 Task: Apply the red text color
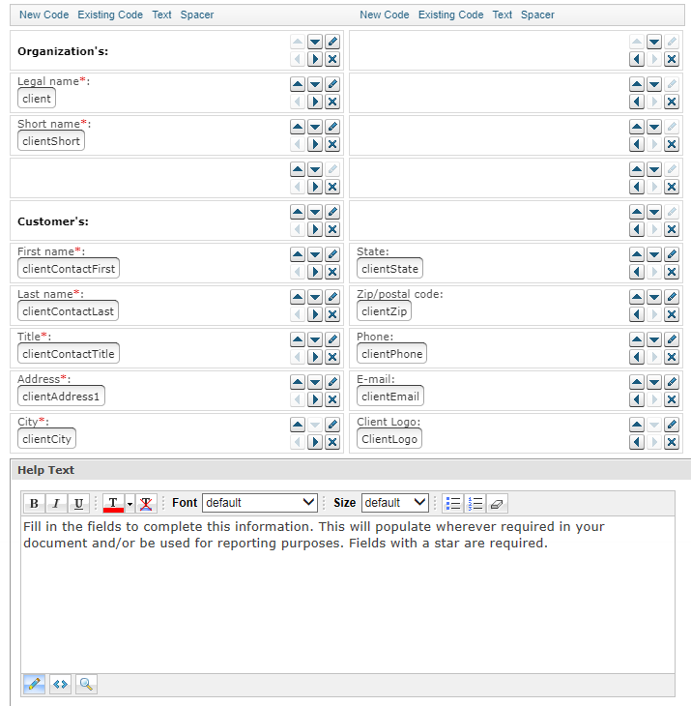click(x=113, y=503)
